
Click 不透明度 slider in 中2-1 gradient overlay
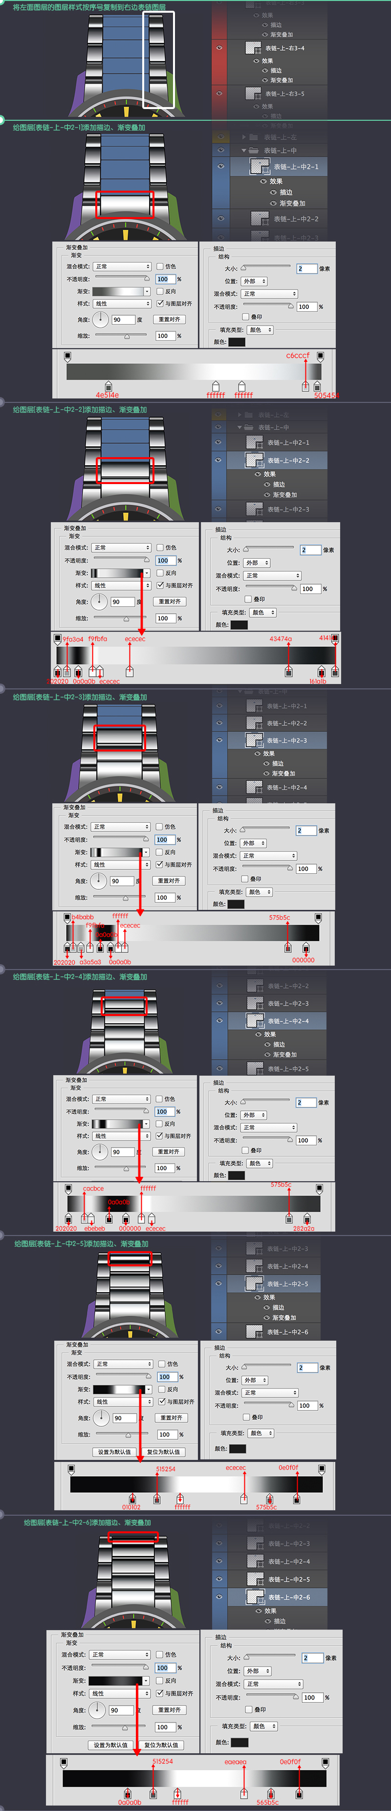[122, 278]
